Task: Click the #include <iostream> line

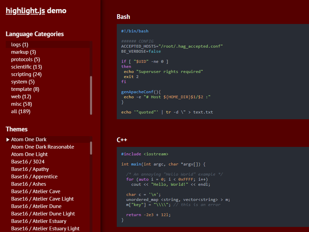Action: pos(145,154)
